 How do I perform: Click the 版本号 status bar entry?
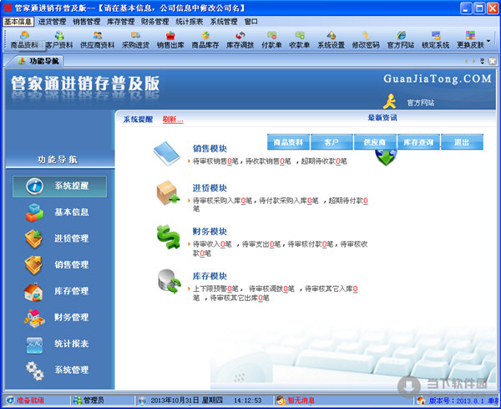click(x=457, y=401)
